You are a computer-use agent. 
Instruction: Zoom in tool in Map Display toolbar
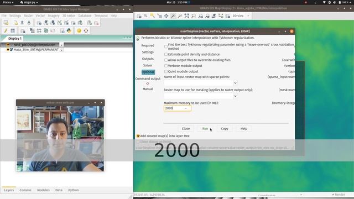click(x=173, y=16)
